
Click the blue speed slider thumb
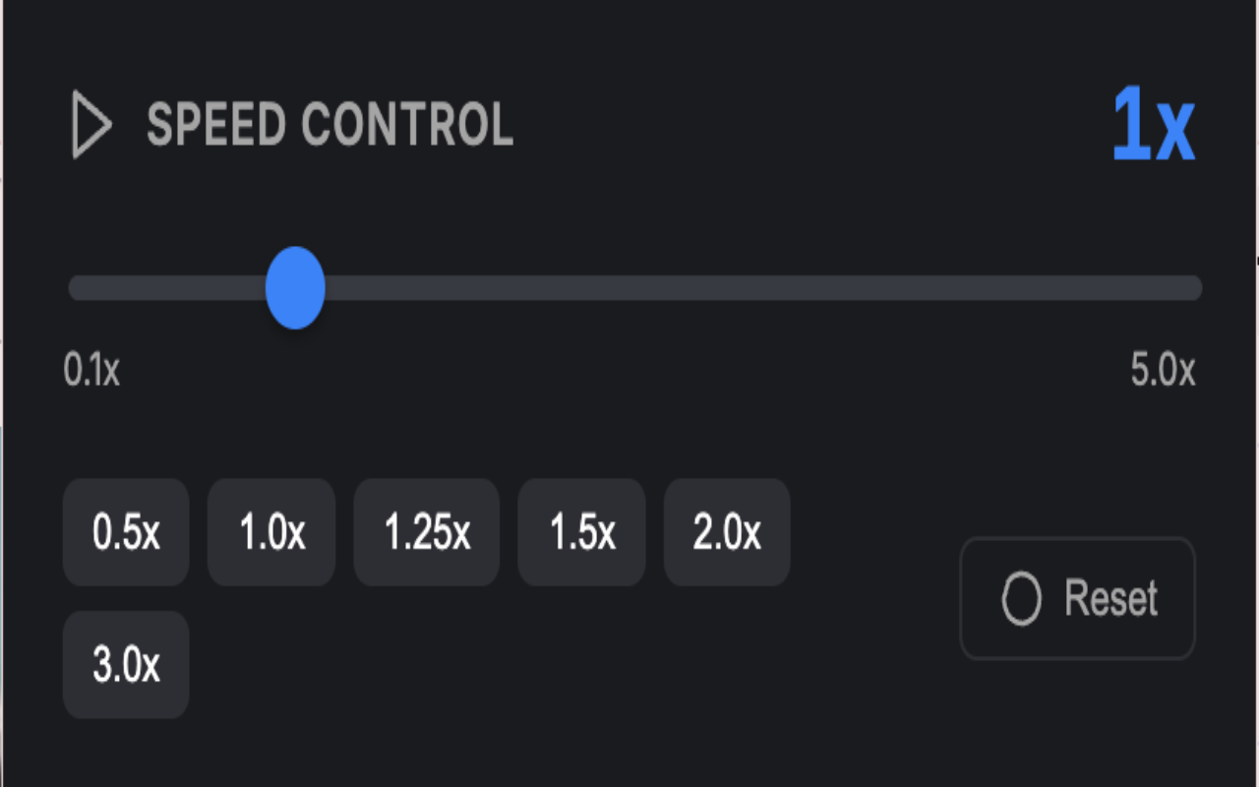click(295, 287)
